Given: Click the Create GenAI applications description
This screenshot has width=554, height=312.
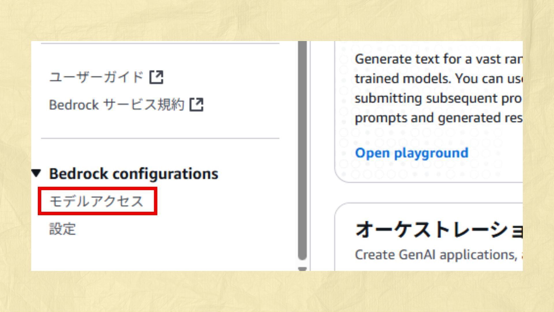Looking at the screenshot, I should [439, 255].
